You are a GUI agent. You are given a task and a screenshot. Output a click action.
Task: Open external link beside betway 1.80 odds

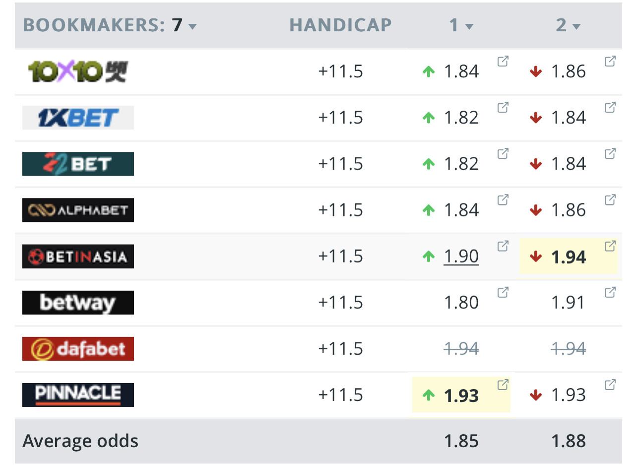coord(503,292)
